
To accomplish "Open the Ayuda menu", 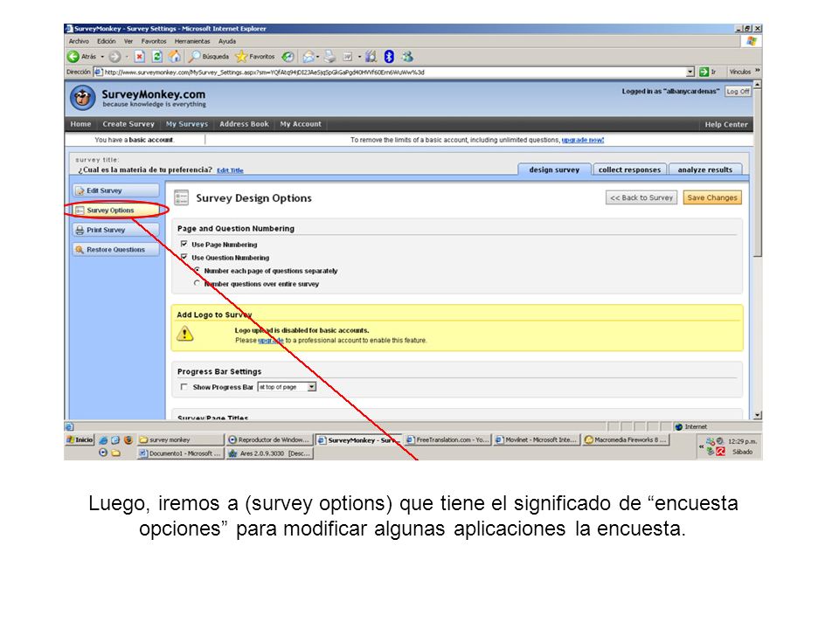I will click(x=227, y=41).
